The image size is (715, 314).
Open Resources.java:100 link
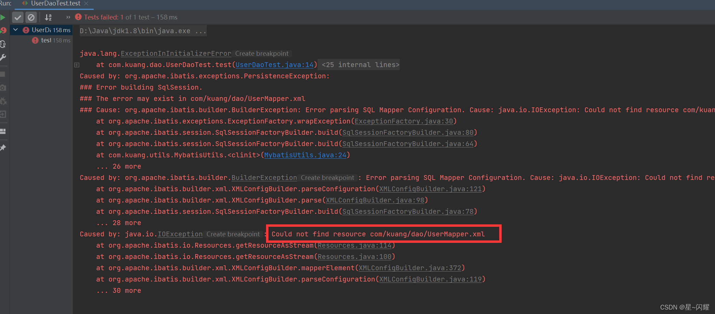(355, 257)
